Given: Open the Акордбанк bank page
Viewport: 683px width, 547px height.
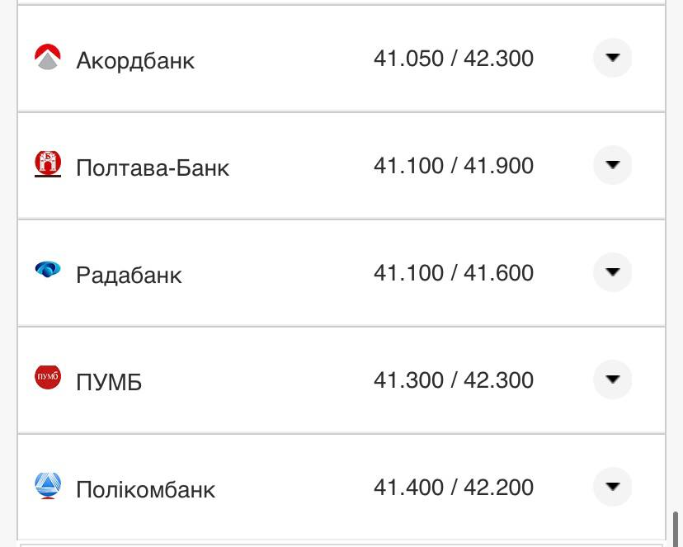Looking at the screenshot, I should tap(136, 60).
